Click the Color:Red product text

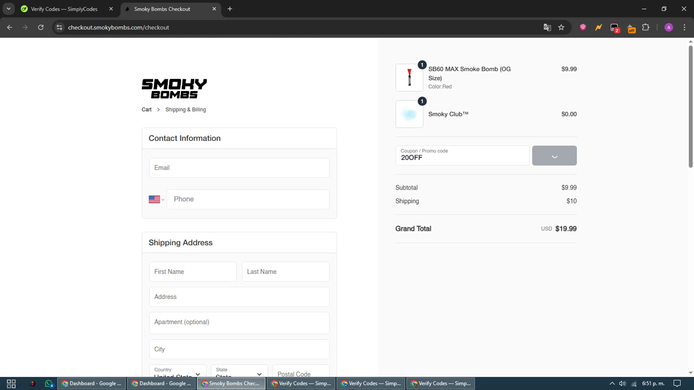(440, 86)
